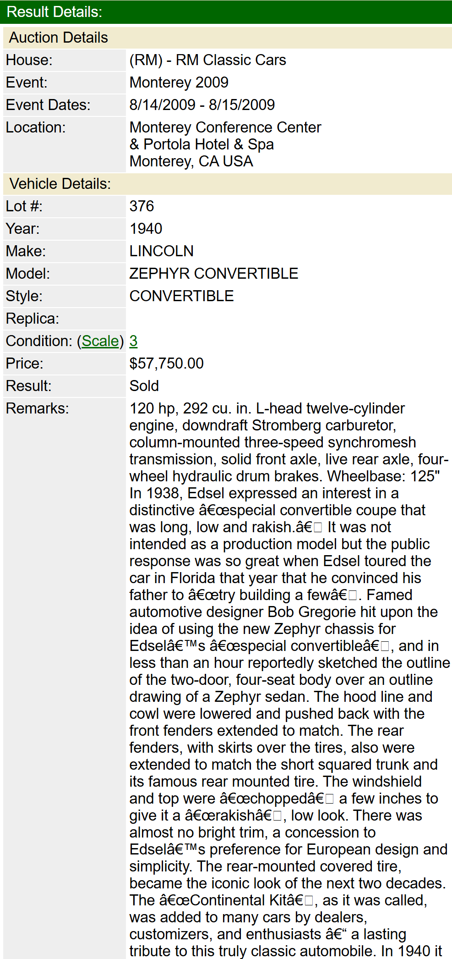The height and width of the screenshot is (959, 452).
Task: Select the Auction Details section heading
Action: point(59,38)
